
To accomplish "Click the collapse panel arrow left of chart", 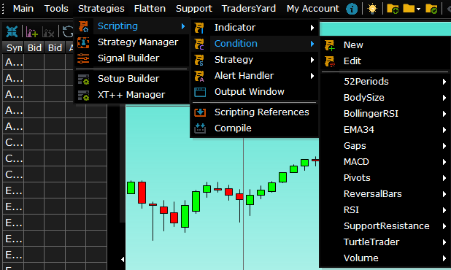I will 123,259.
